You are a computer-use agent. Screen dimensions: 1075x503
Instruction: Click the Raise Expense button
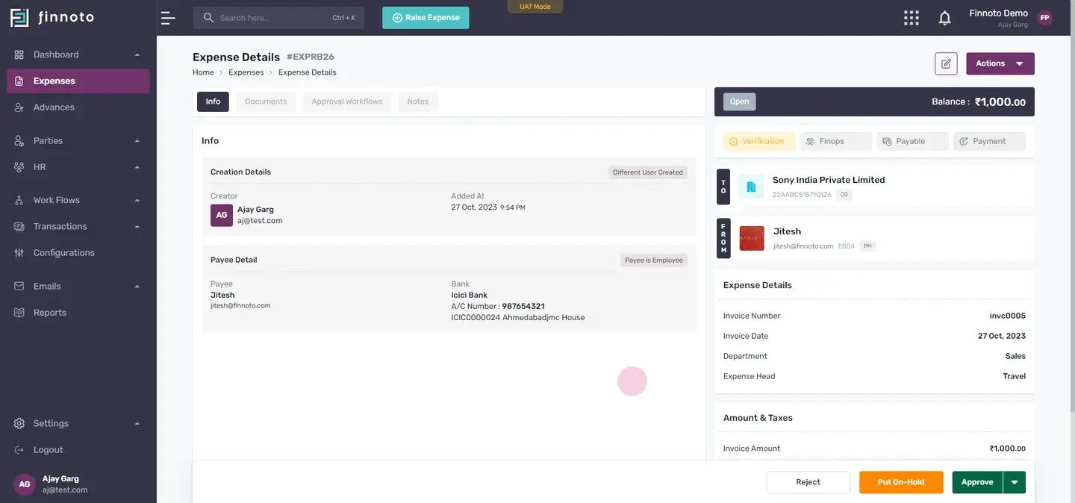coord(426,18)
